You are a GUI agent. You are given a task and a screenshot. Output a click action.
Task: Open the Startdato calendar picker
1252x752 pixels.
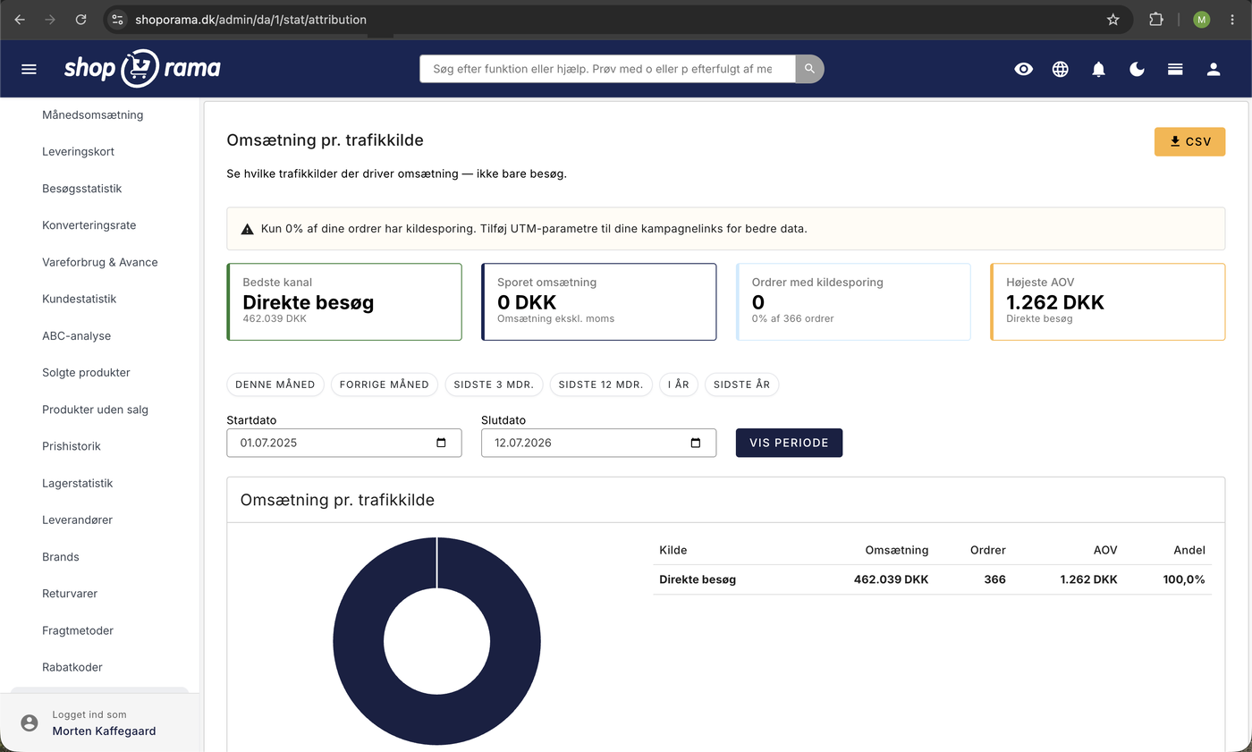441,443
